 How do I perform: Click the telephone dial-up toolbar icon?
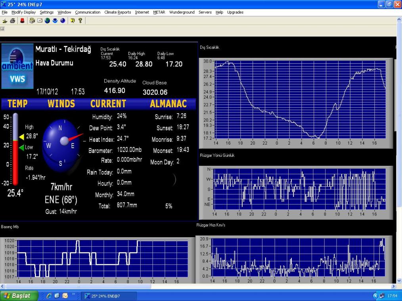tap(32, 21)
